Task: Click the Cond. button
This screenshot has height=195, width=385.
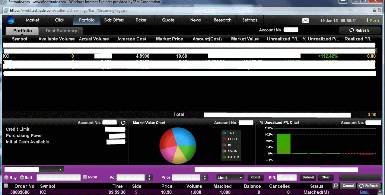Action: pyautogui.click(x=256, y=177)
